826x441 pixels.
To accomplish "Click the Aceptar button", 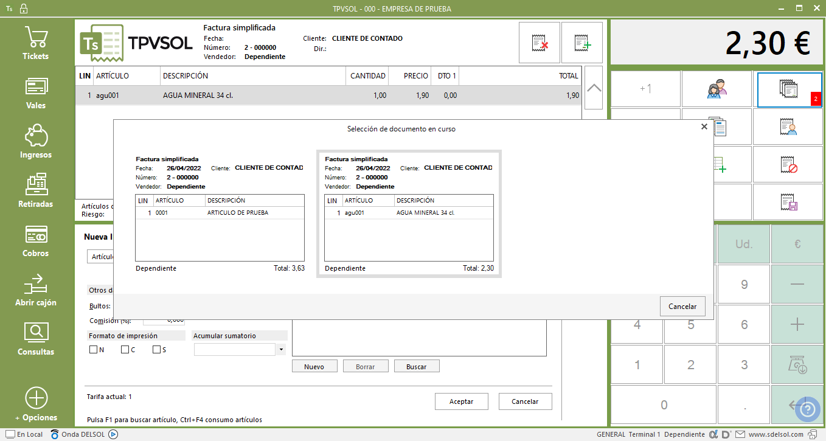I will (x=462, y=401).
